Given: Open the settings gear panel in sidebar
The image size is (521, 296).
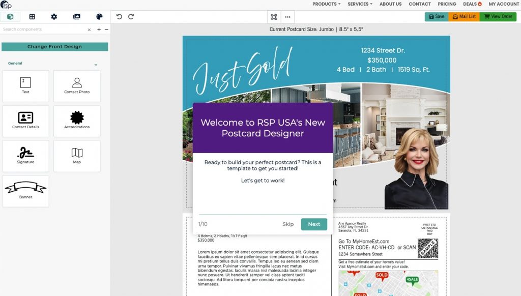Looking at the screenshot, I should tap(54, 16).
